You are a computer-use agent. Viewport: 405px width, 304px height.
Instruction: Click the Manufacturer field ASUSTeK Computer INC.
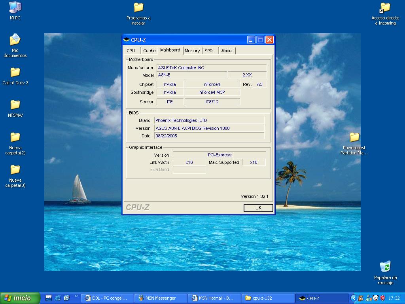pyautogui.click(x=212, y=68)
